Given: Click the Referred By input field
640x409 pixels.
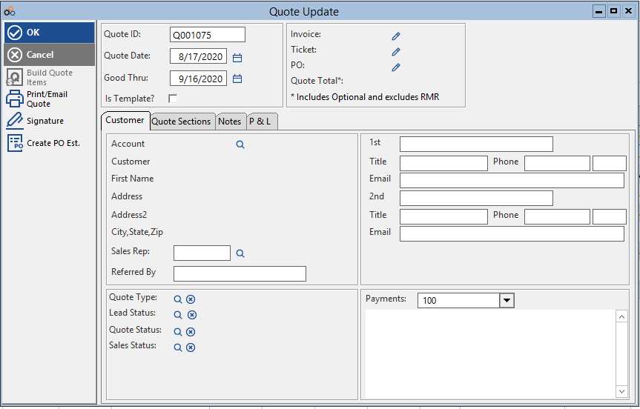Looking at the screenshot, I should (240, 273).
